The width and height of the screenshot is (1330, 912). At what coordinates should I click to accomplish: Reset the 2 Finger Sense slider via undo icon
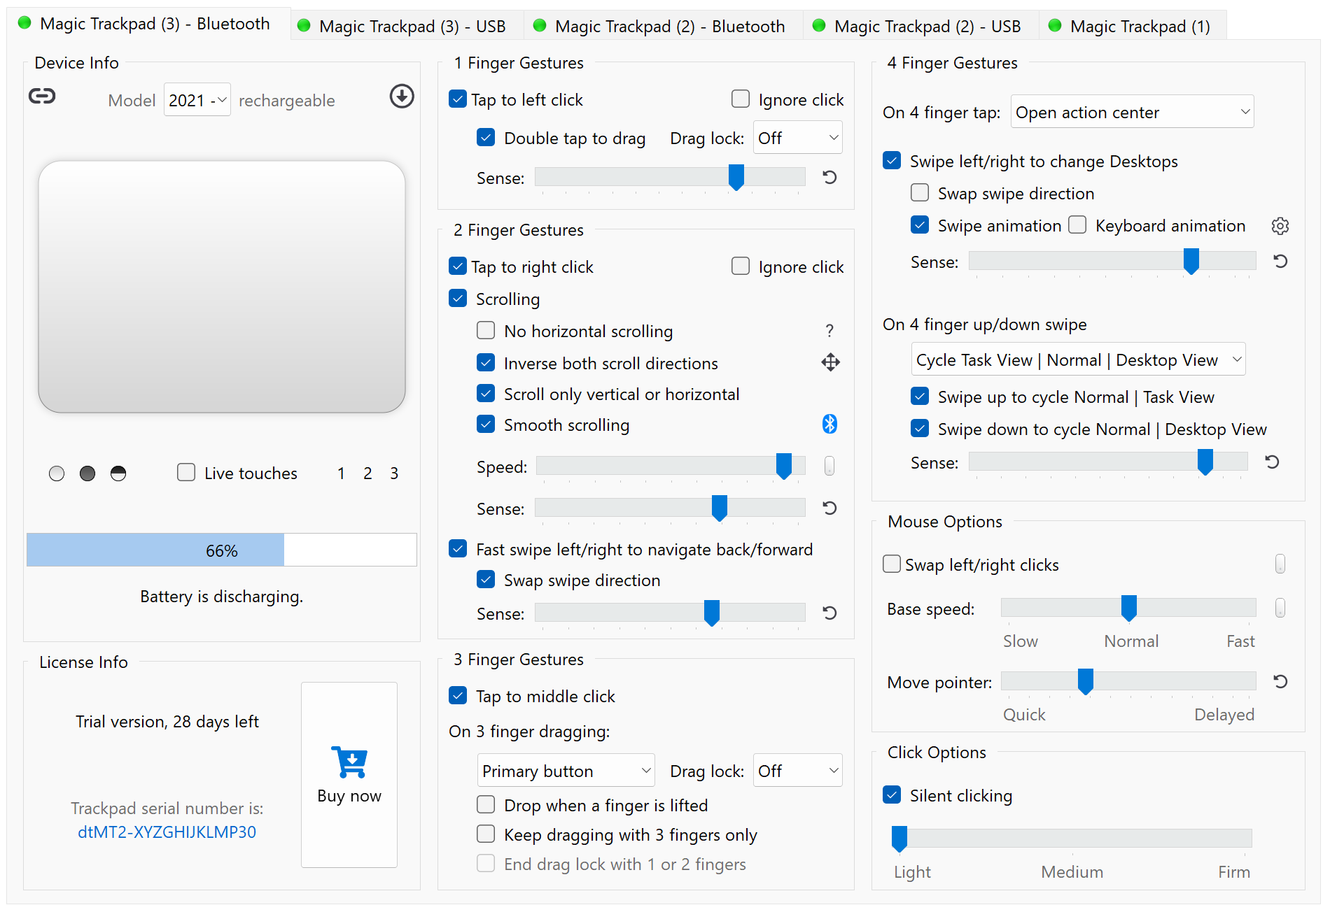829,508
